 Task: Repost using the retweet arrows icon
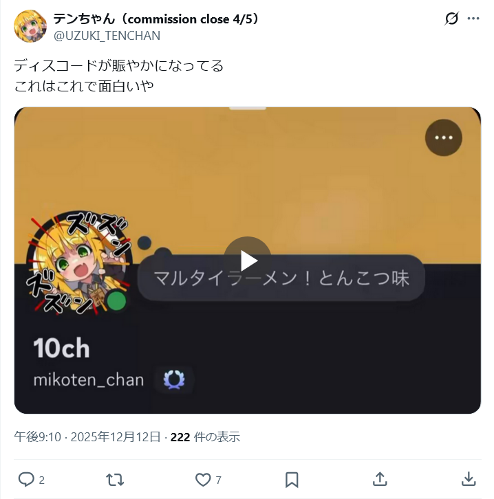pyautogui.click(x=115, y=480)
